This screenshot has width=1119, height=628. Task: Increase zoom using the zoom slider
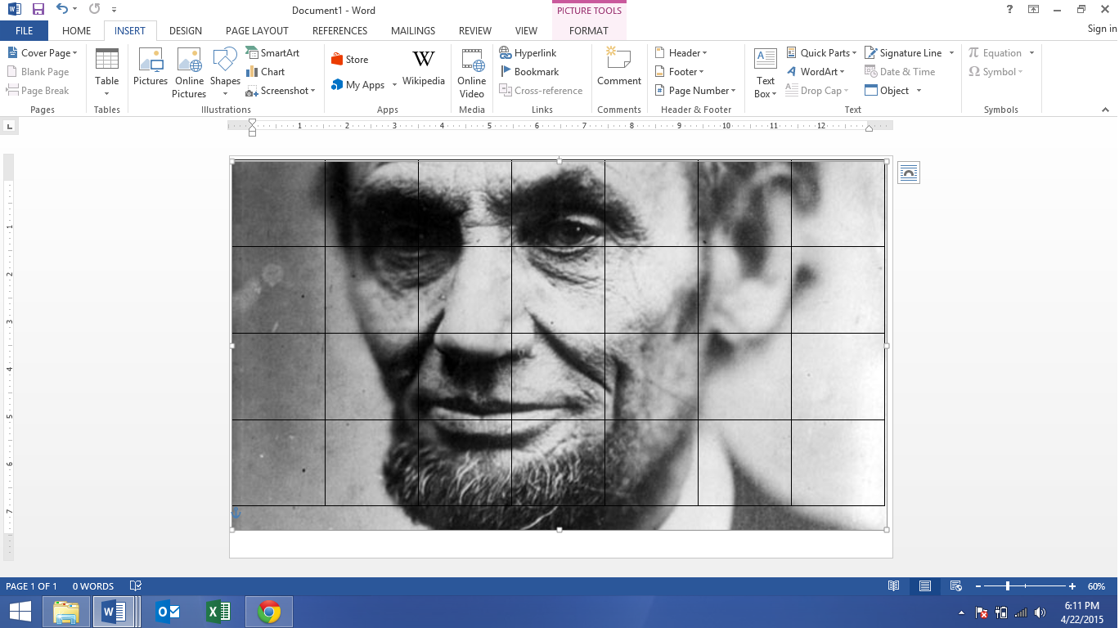(1072, 586)
